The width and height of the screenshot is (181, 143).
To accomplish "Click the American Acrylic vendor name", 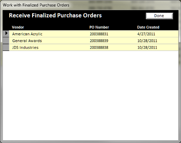I will (x=27, y=34).
